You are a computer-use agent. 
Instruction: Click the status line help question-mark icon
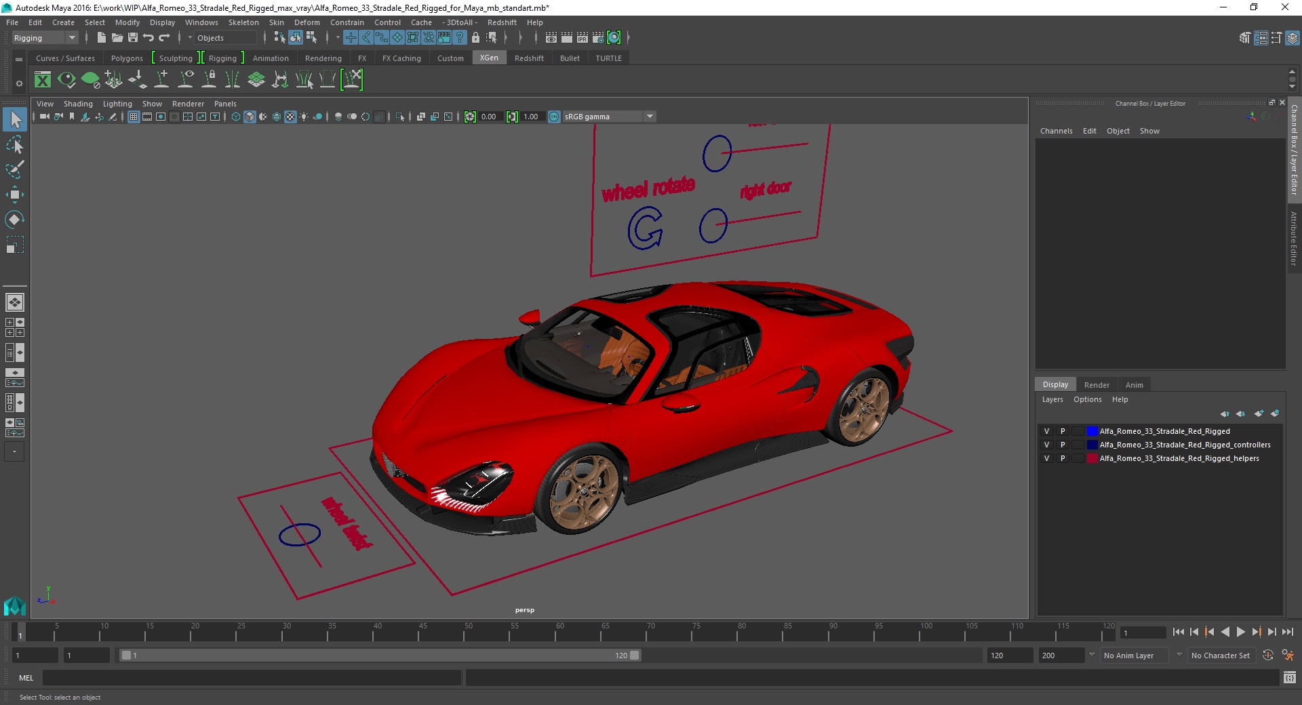pos(460,38)
